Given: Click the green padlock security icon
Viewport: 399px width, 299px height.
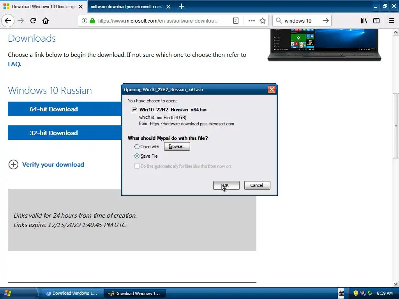Looking at the screenshot, I should pyautogui.click(x=92, y=21).
